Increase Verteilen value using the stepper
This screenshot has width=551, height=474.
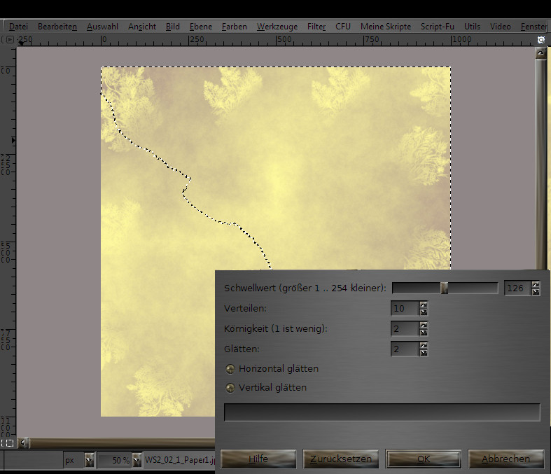(x=423, y=305)
